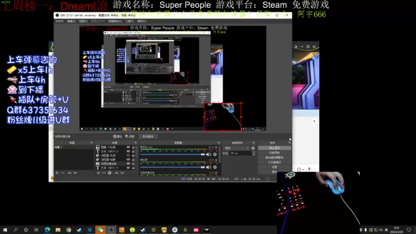
Task: Open source 属性 (properties) with gear icon
Action: click(118, 136)
